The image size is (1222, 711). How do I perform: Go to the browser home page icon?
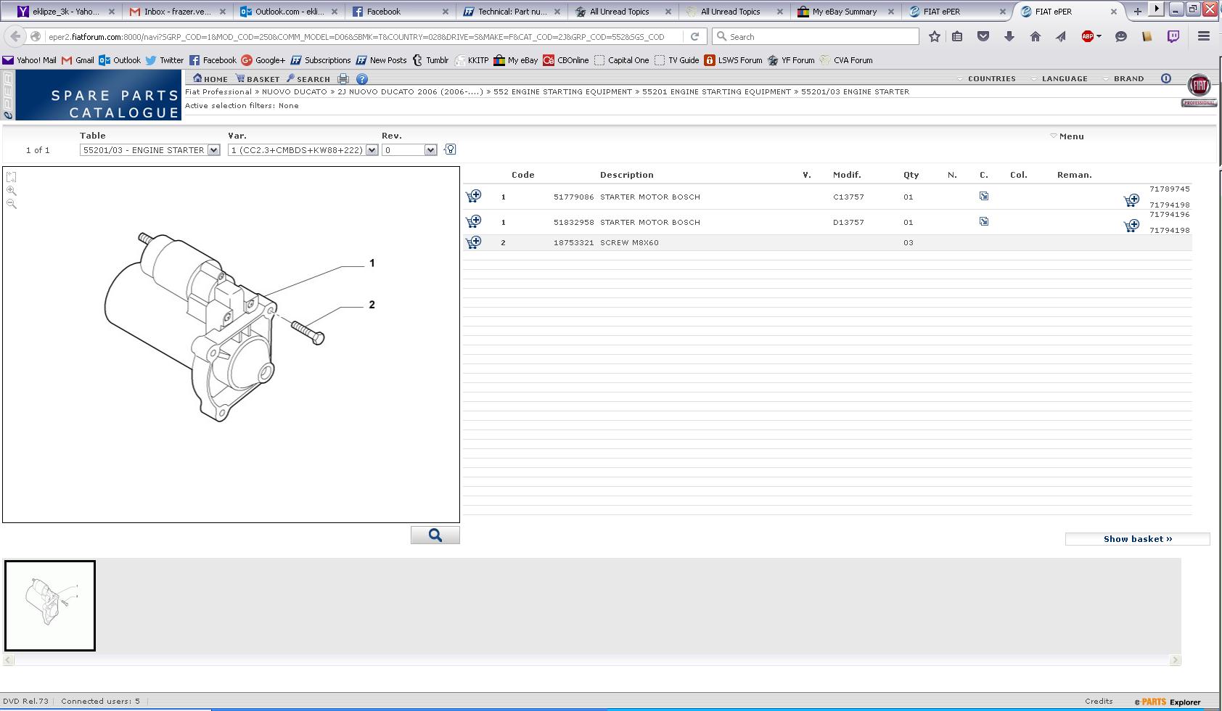pos(1036,36)
